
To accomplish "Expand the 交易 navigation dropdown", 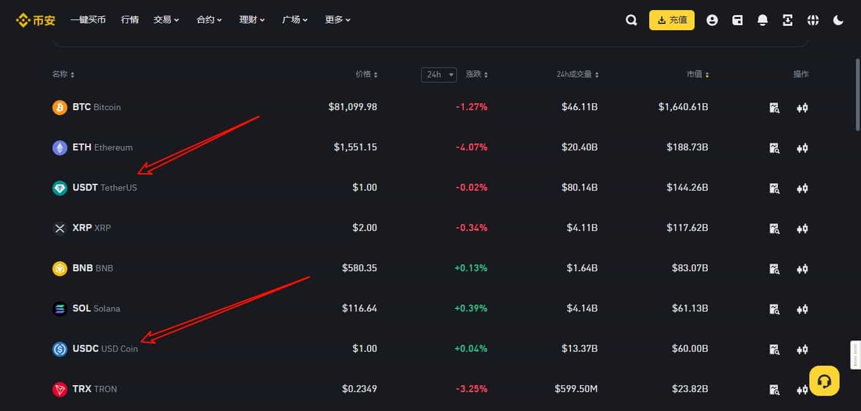I will (166, 20).
